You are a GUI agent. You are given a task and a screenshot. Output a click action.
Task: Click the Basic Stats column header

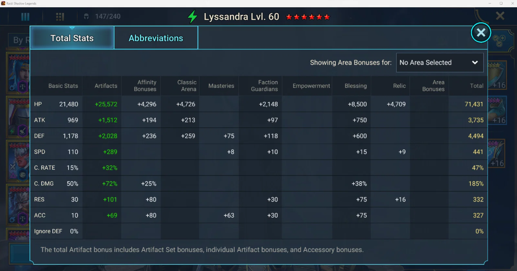(x=63, y=86)
